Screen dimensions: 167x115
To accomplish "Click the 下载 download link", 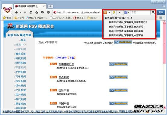I will (x=72, y=58).
